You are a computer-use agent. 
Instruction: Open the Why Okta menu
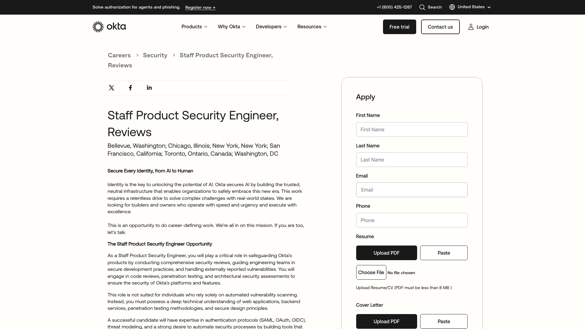232,27
